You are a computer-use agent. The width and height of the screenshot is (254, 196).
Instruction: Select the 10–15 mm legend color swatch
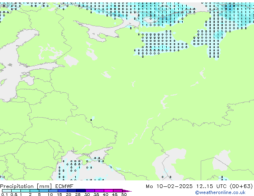click(53, 191)
